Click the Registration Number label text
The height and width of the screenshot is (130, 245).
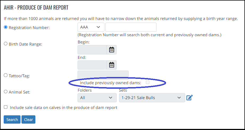tap(29, 28)
